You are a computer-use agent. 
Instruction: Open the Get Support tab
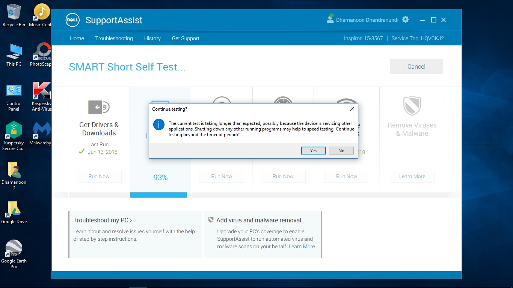click(186, 38)
